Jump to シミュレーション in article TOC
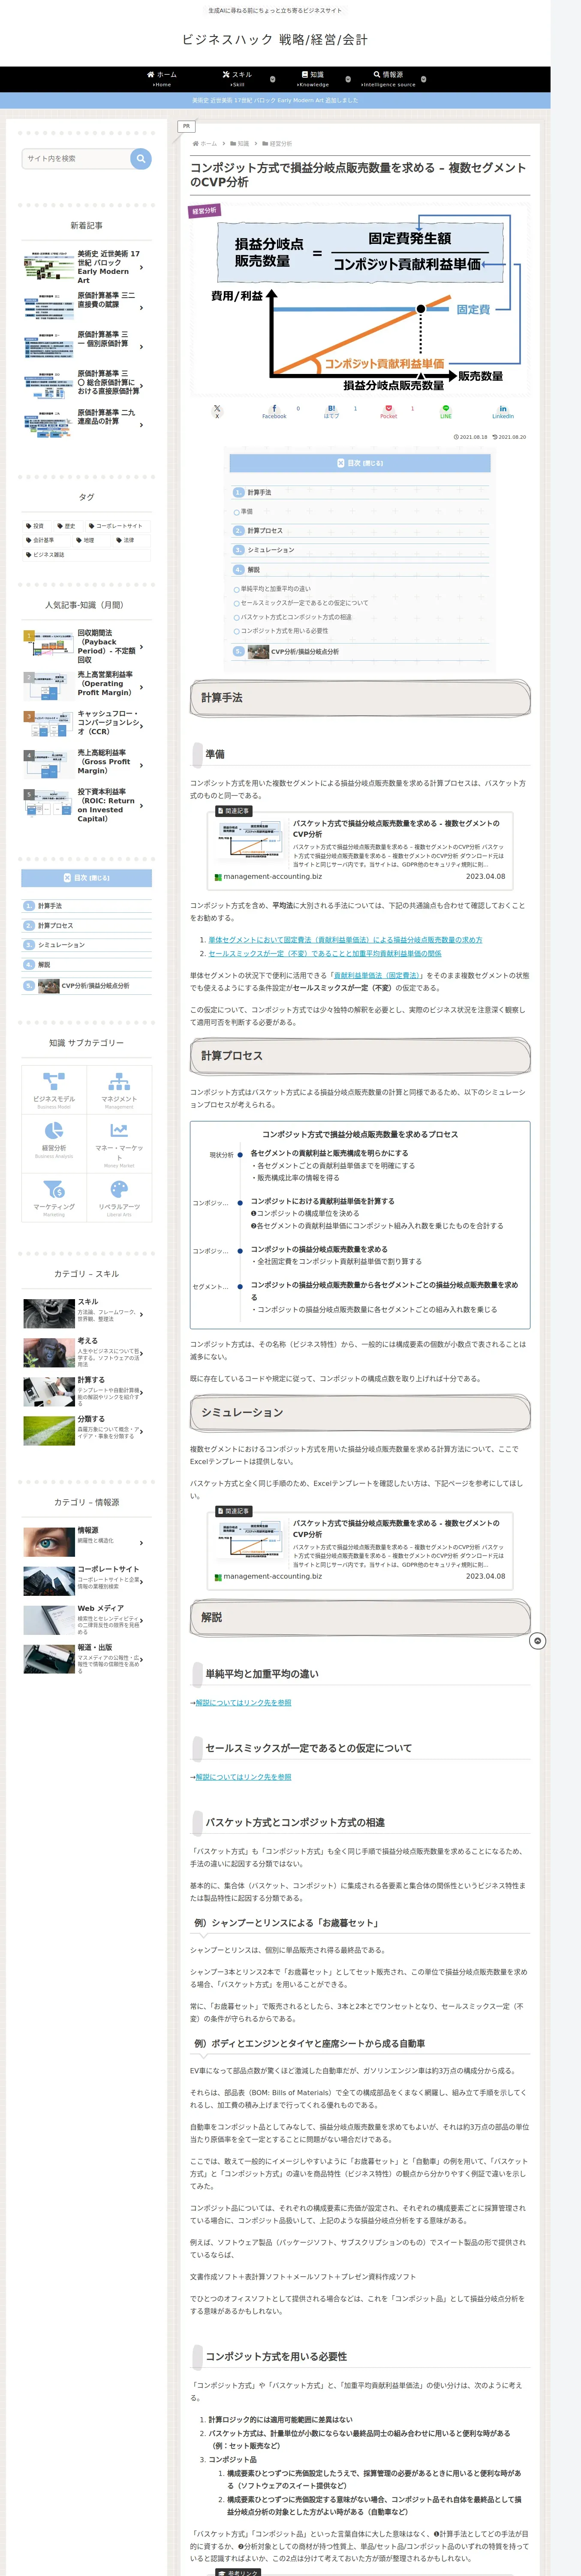Image resolution: width=581 pixels, height=2576 pixels. [271, 550]
